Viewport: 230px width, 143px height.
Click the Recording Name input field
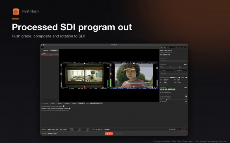(173, 61)
